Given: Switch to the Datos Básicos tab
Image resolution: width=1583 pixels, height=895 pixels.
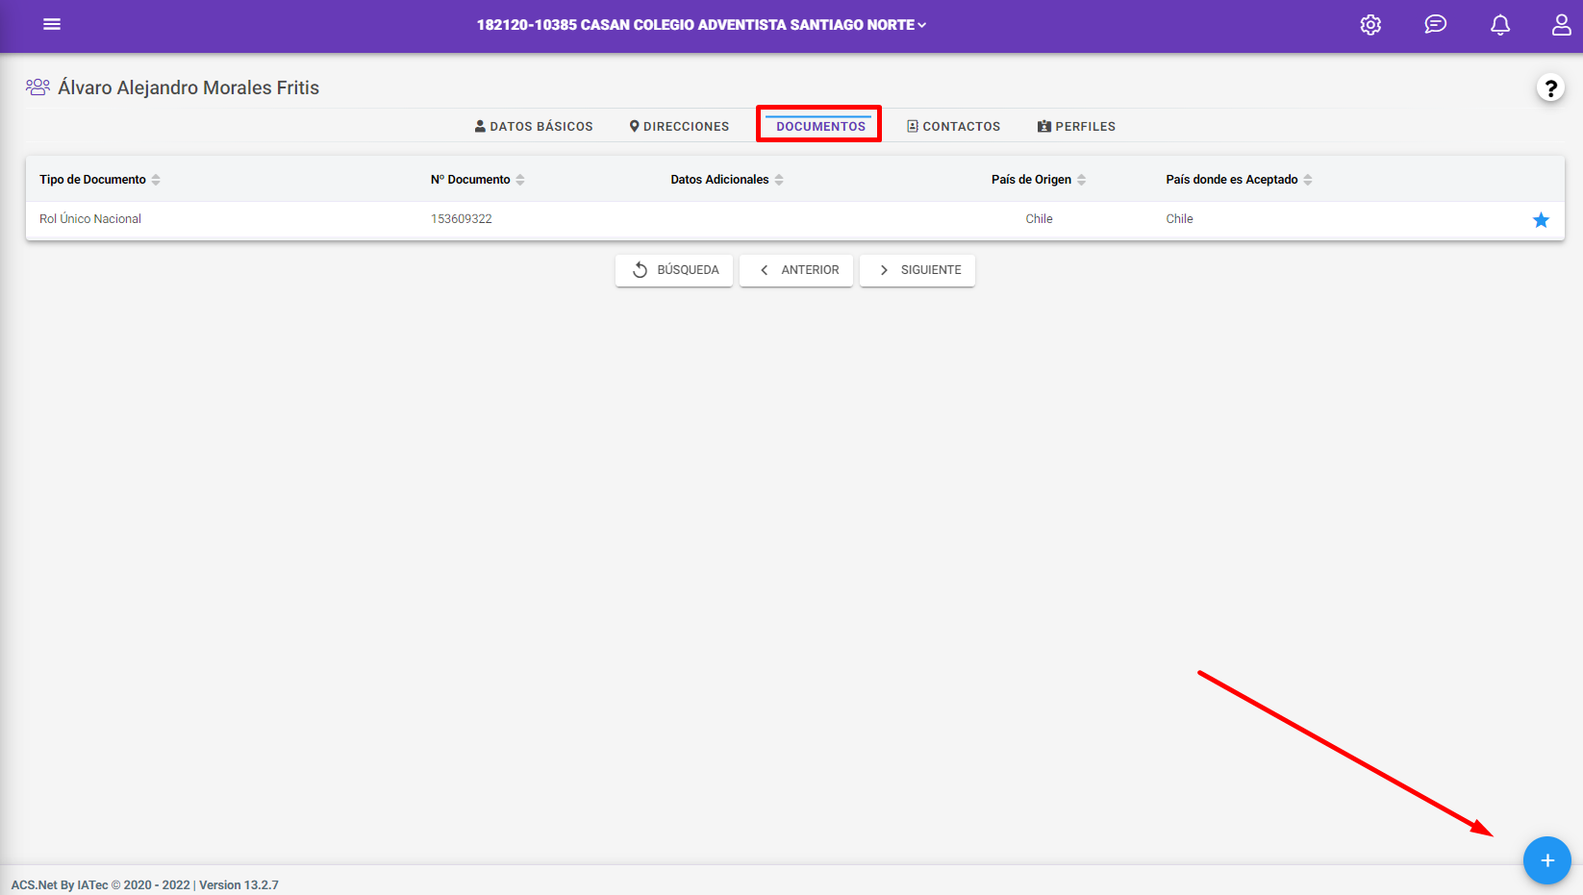Looking at the screenshot, I should click(x=534, y=126).
